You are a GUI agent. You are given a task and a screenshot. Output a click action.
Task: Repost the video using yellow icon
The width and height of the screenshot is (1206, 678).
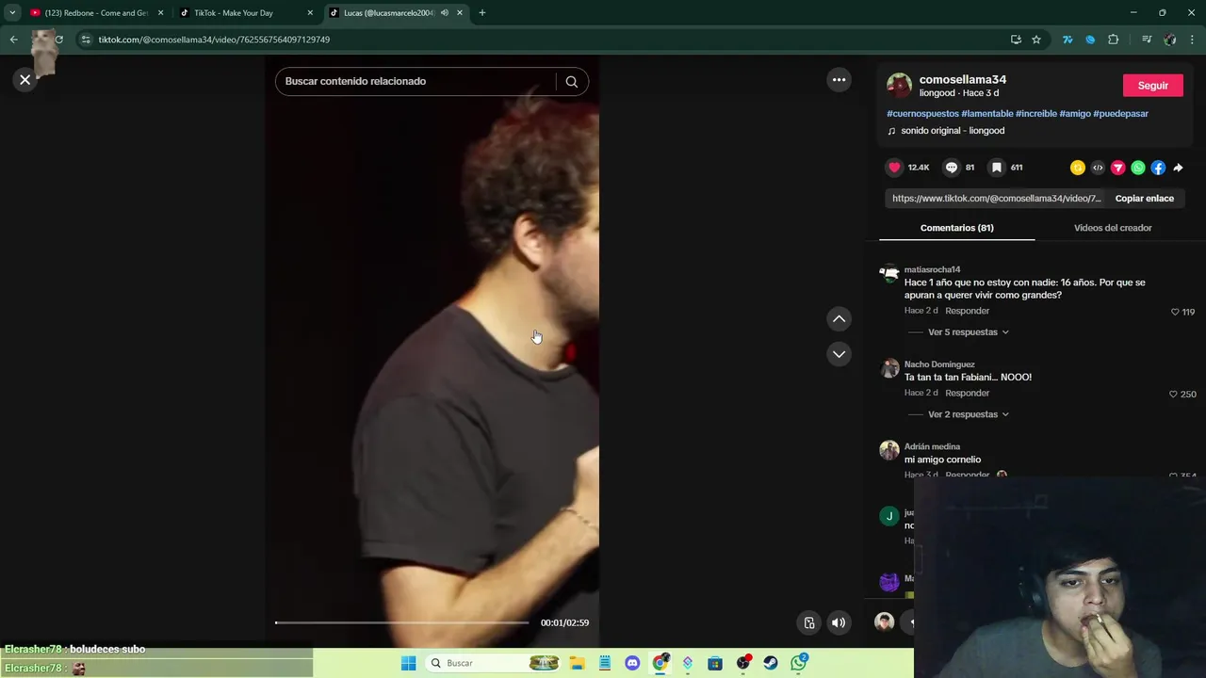(x=1078, y=168)
